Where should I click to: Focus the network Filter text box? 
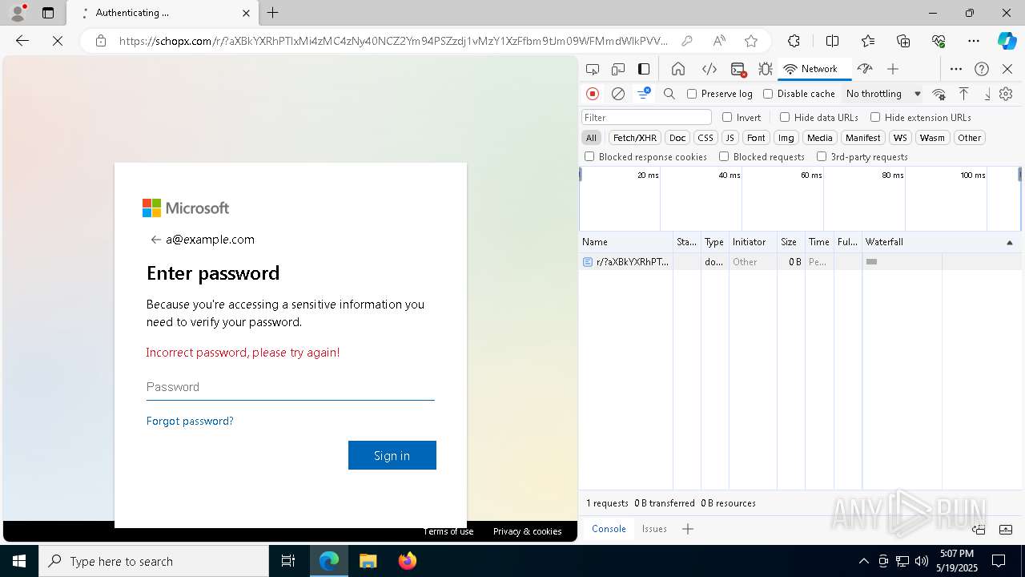click(x=646, y=117)
